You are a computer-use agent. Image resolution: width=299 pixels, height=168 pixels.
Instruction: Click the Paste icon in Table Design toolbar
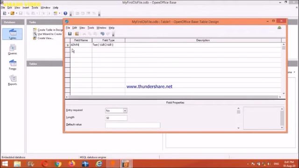point(95,34)
